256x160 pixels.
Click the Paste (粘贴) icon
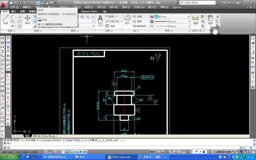[210, 20]
